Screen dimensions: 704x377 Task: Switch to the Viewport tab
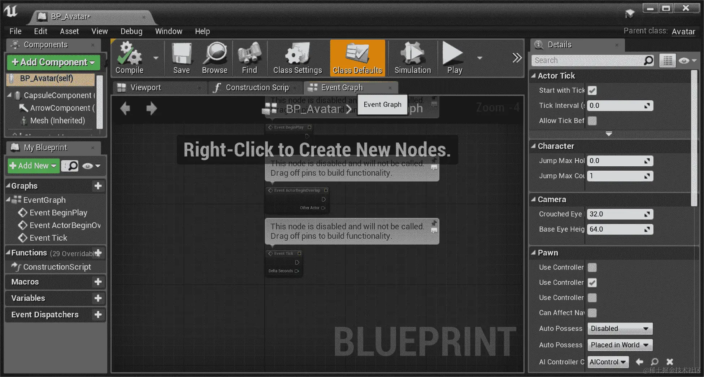(159, 88)
